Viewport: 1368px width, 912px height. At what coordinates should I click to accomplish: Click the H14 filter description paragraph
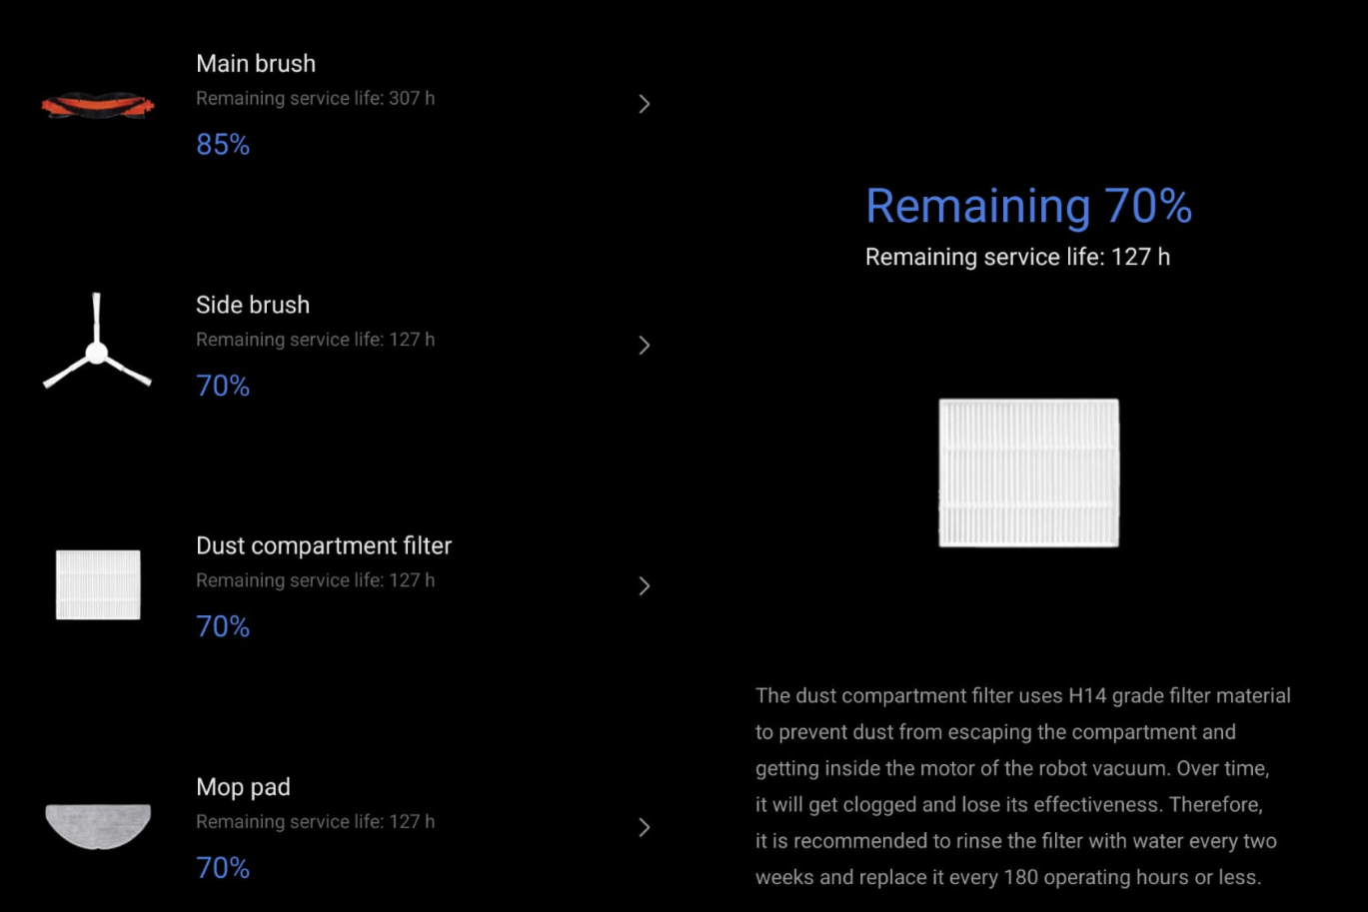(1022, 786)
